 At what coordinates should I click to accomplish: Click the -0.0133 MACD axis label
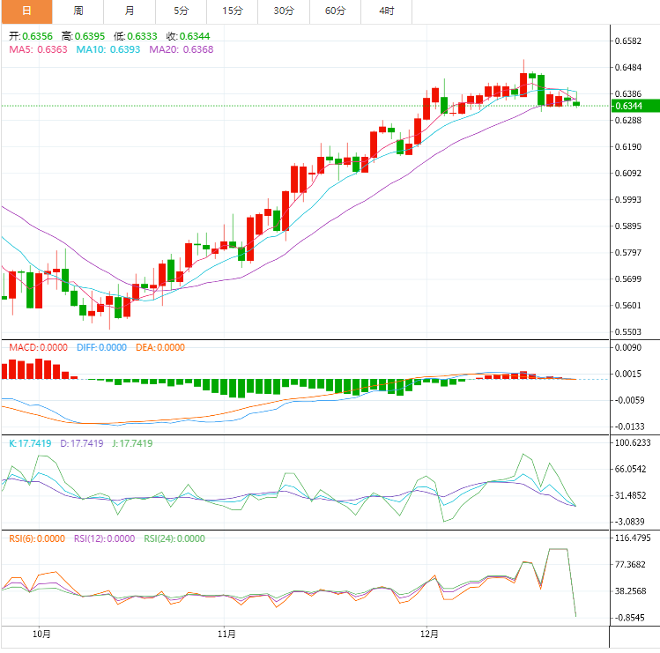click(628, 427)
